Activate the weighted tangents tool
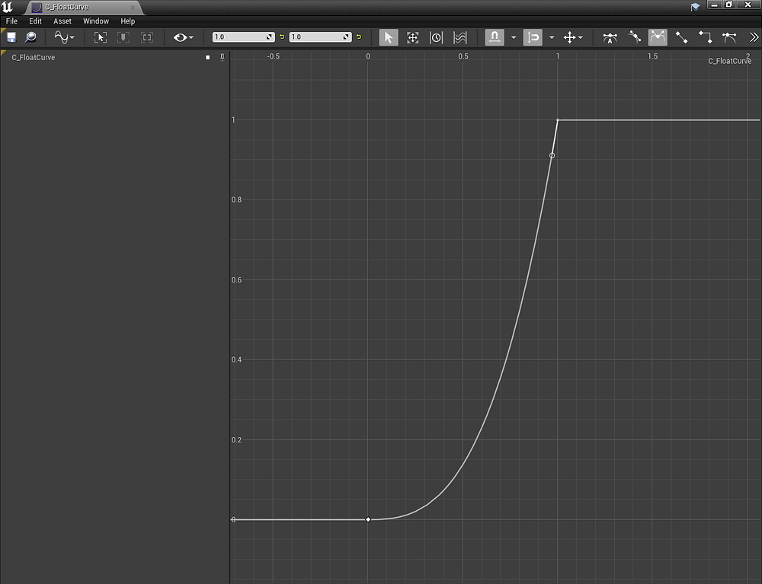 pos(729,37)
